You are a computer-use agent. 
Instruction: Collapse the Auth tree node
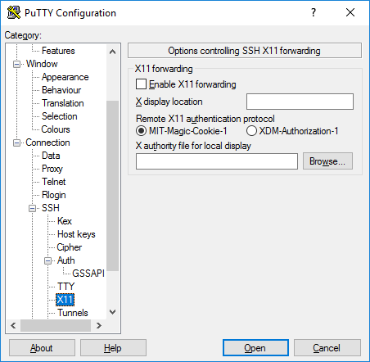click(47, 261)
